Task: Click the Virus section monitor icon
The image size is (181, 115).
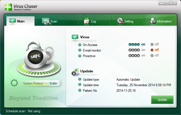Action: 75,37
